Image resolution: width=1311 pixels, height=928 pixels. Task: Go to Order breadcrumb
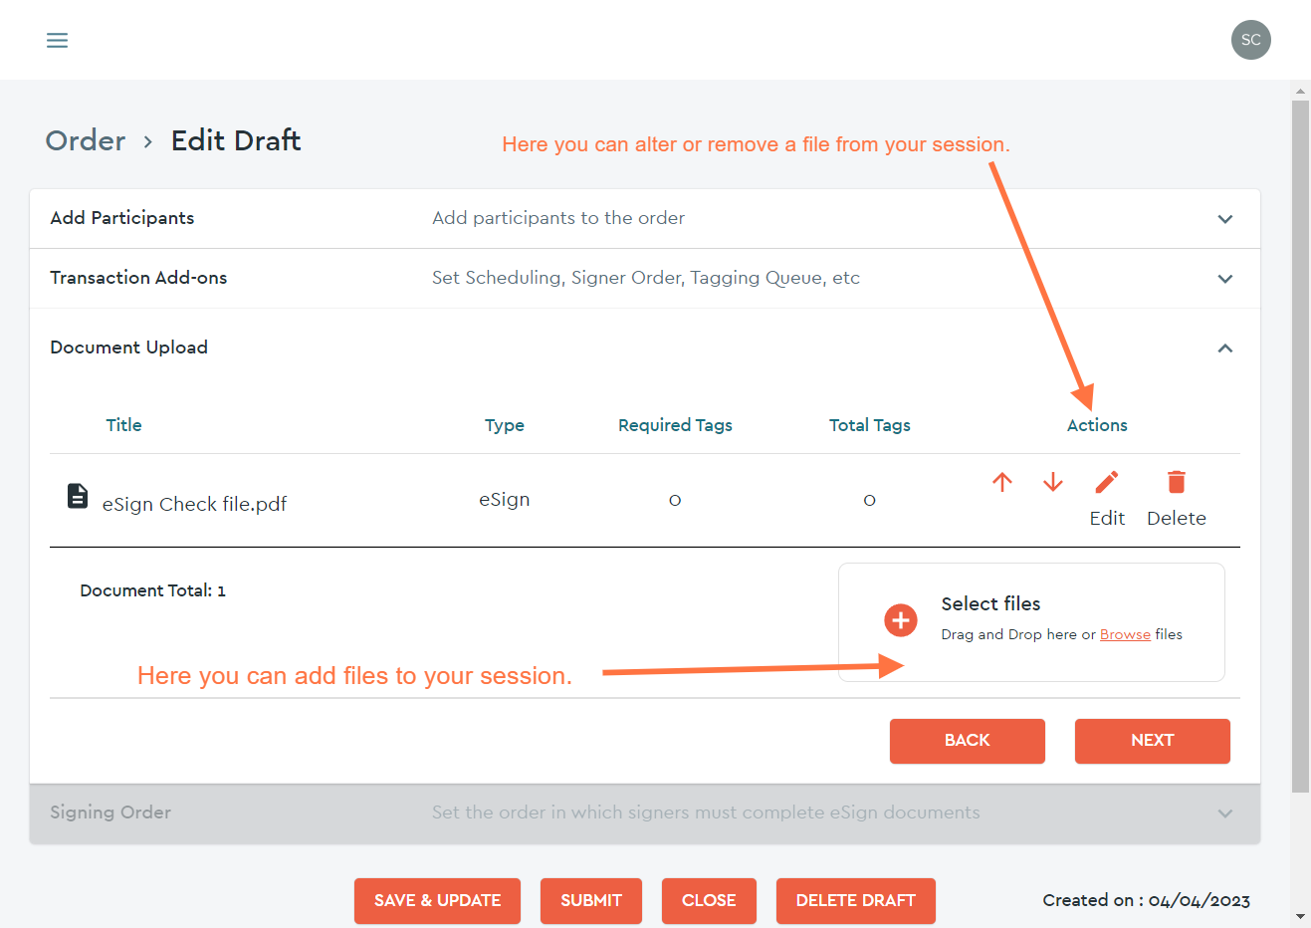click(x=86, y=140)
